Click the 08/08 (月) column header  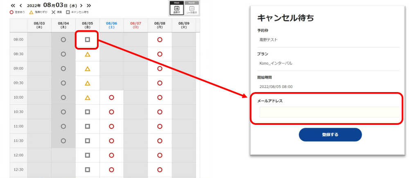(x=160, y=25)
